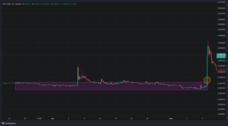Click price axis label 0.000106
Image resolution: width=228 pixels, height=126 pixels.
[x=221, y=104]
